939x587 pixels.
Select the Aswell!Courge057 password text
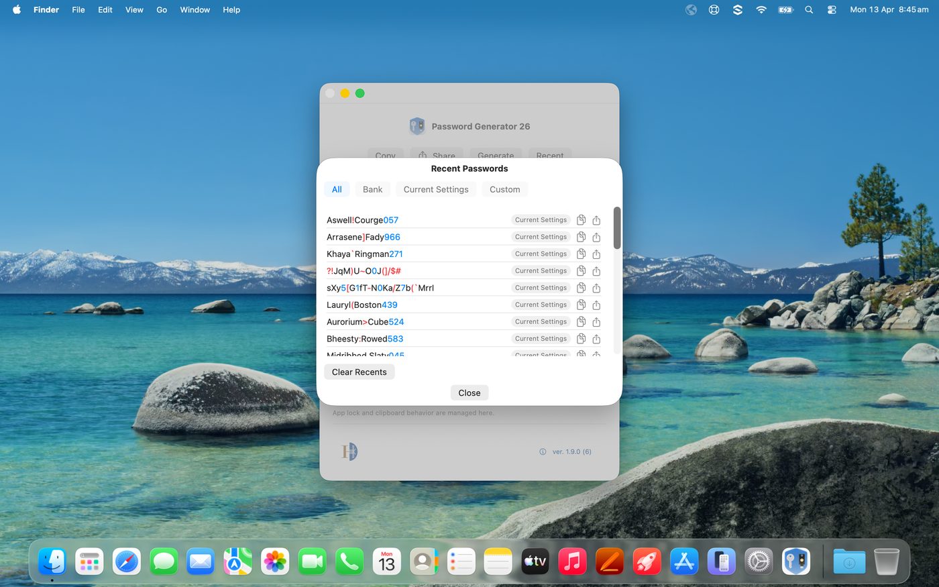click(x=362, y=220)
